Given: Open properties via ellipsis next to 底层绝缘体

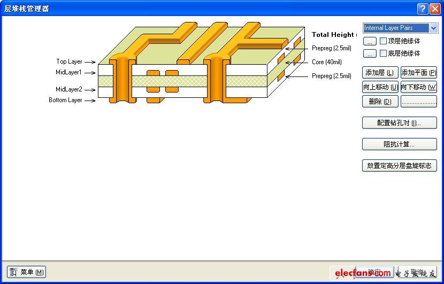Looking at the screenshot, I should click(370, 53).
